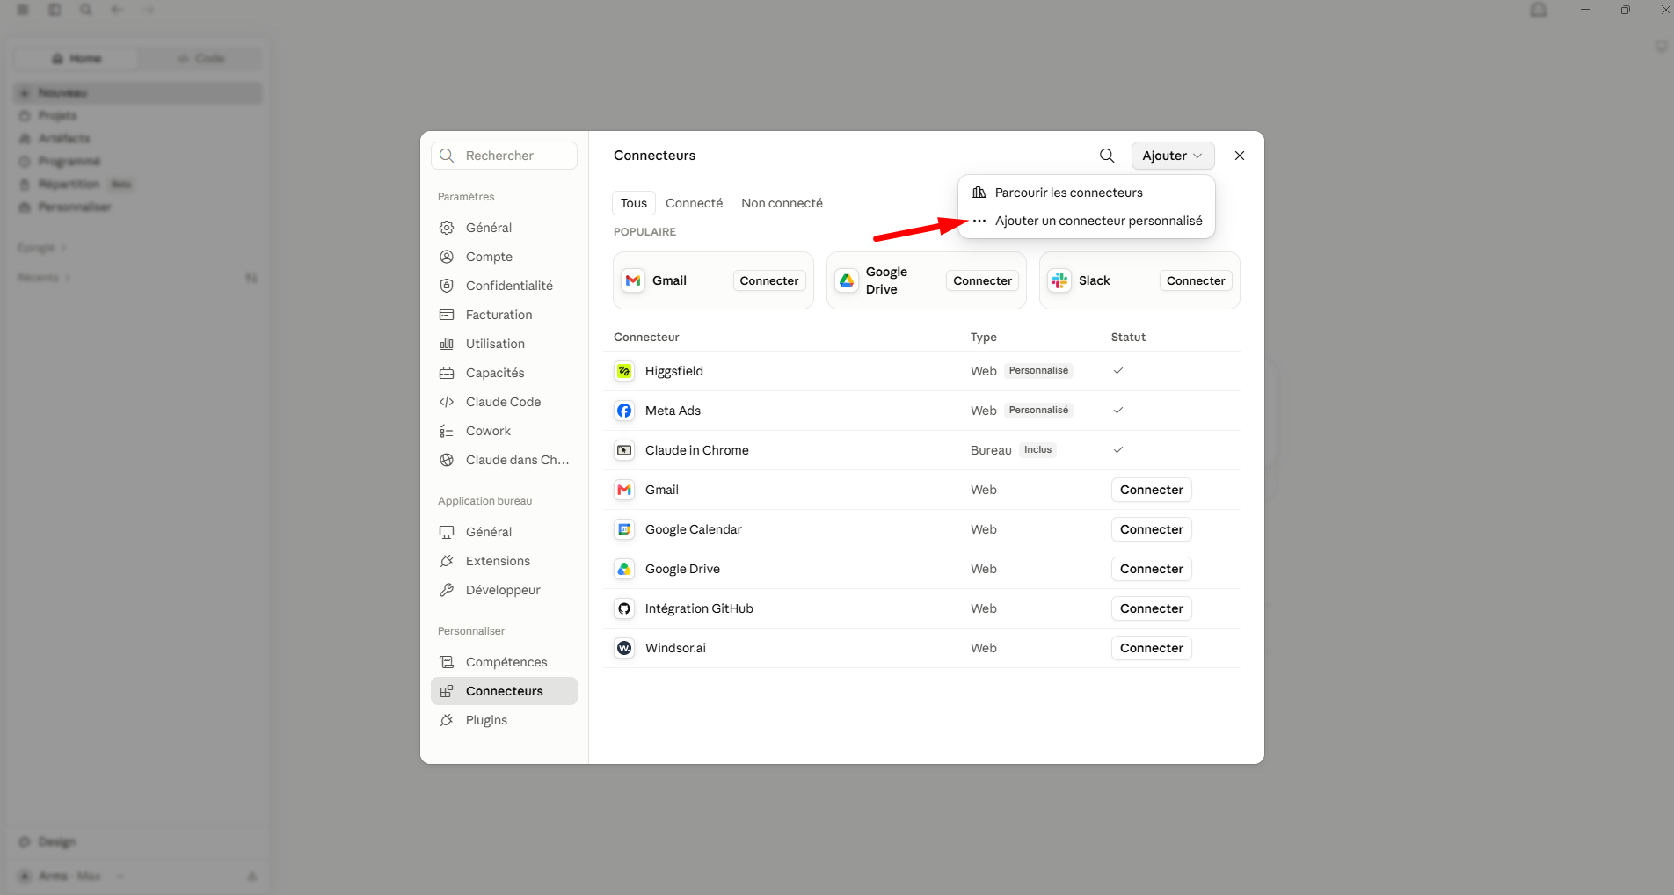Open the Claude dans Chrome settings page
1674x895 pixels.
(504, 460)
